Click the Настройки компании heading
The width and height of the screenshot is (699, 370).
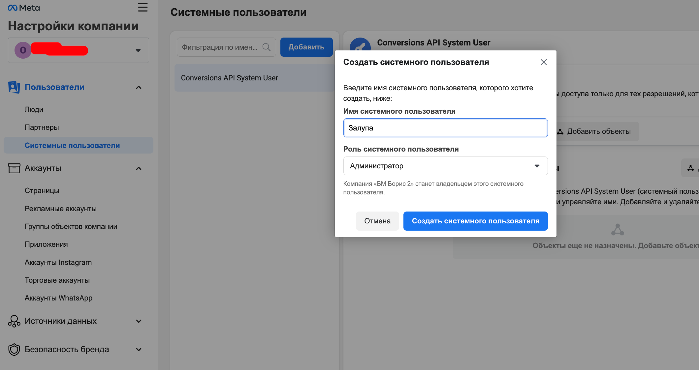pyautogui.click(x=73, y=26)
